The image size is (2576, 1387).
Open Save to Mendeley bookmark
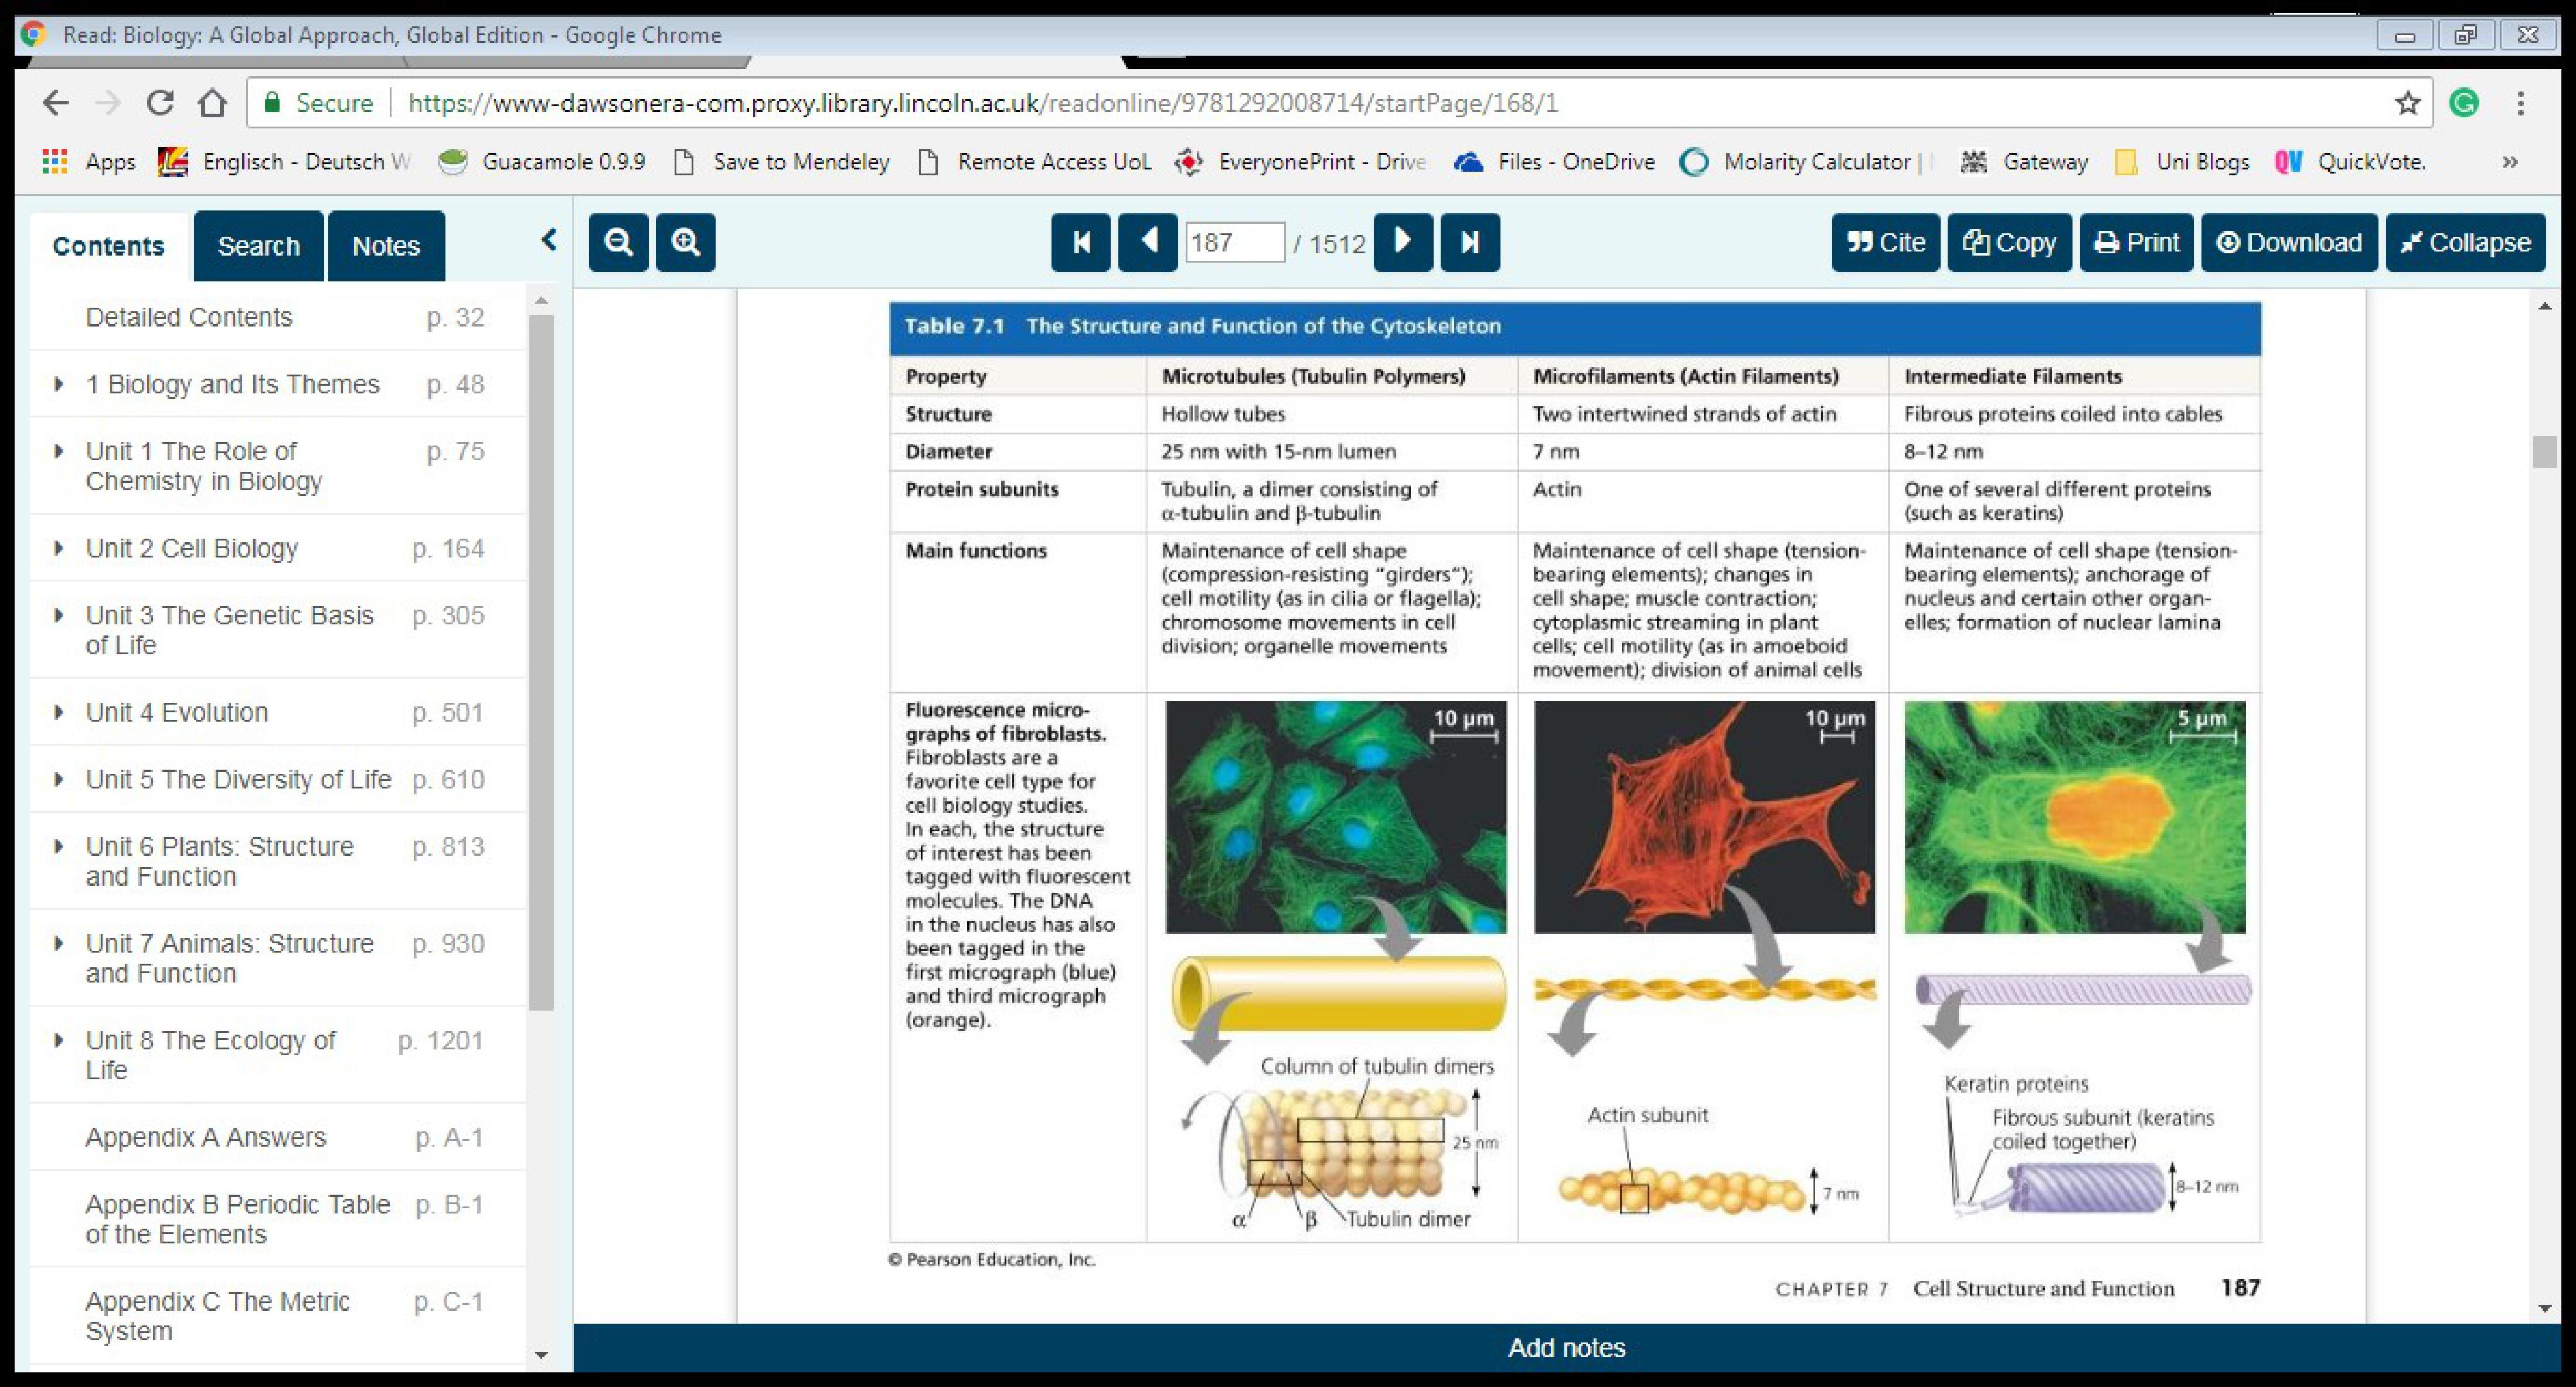coord(781,162)
